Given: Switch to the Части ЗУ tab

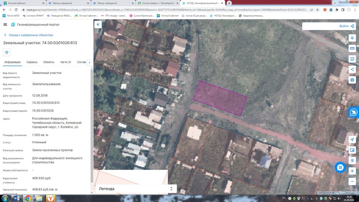Looking at the screenshot, I should [66, 62].
